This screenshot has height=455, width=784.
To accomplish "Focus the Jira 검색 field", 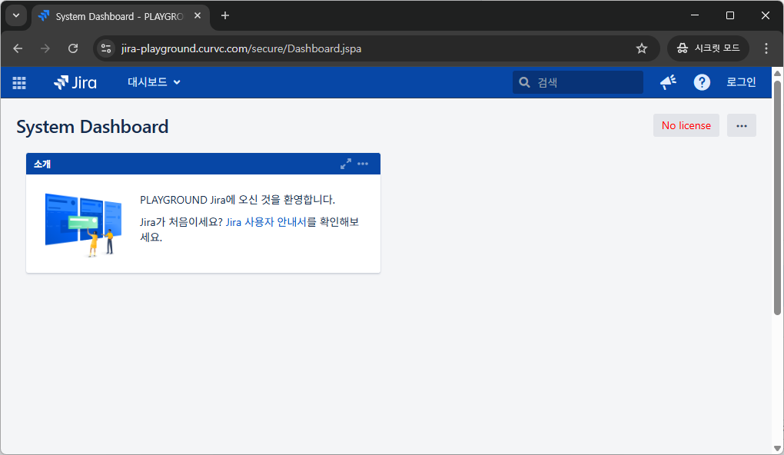I will point(578,82).
